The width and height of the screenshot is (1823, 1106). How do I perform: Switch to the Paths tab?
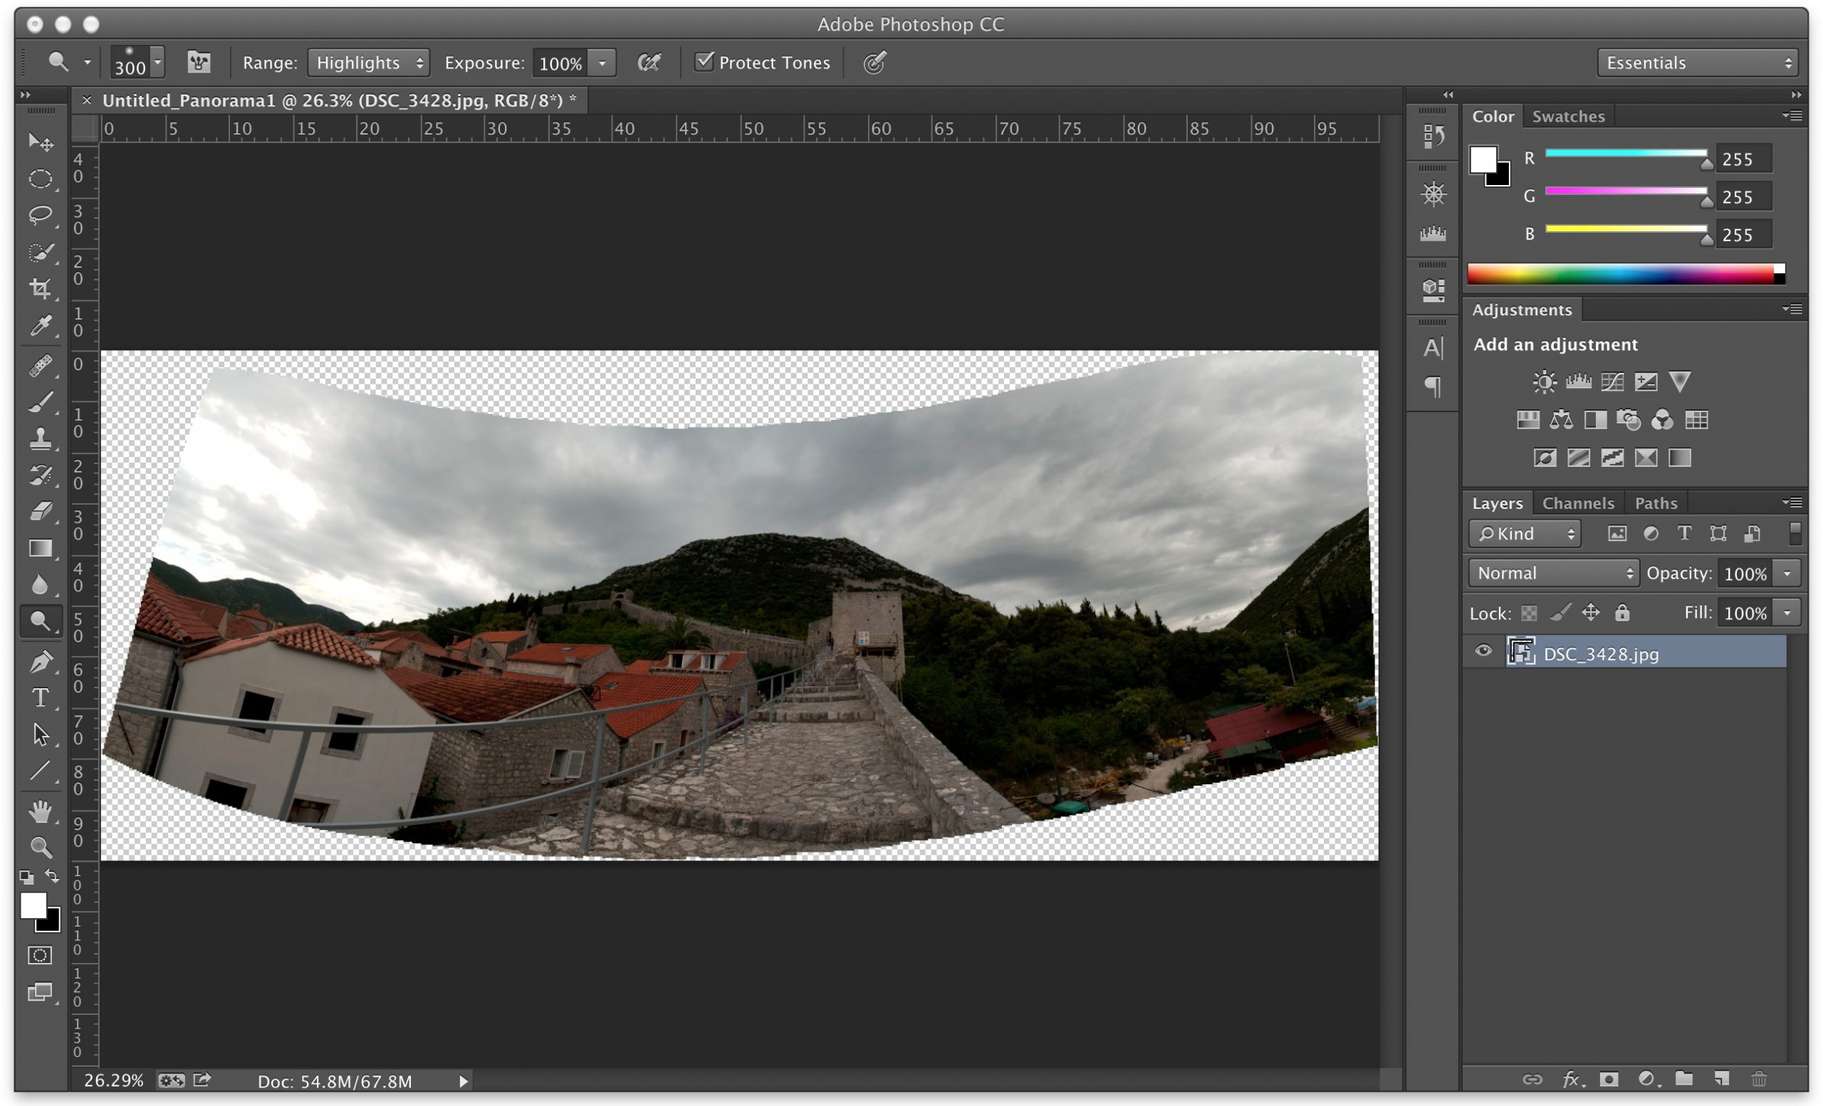[x=1656, y=503]
